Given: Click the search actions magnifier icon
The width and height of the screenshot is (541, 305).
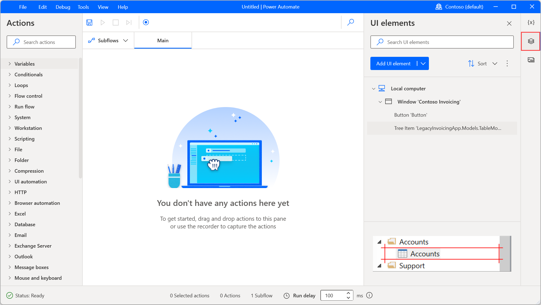Looking at the screenshot, I should point(16,42).
